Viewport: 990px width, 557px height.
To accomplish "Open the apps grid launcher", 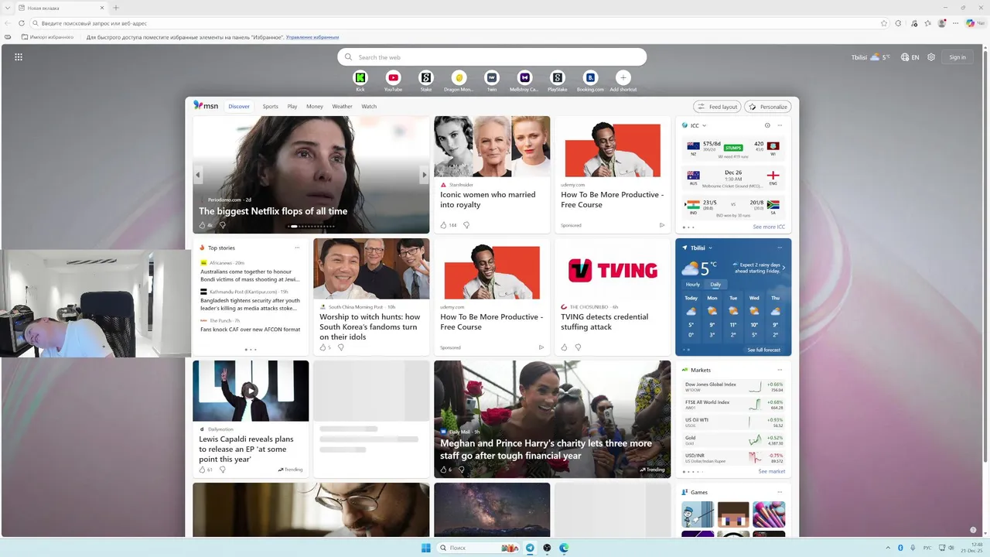I will [19, 56].
